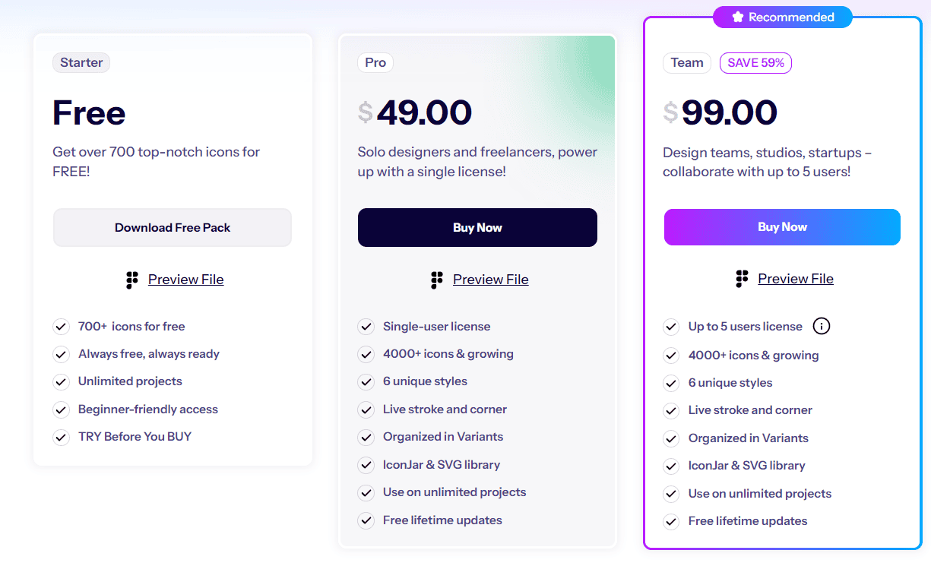Click Buy Now on the Pro plan
The height and width of the screenshot is (566, 931).
(477, 227)
